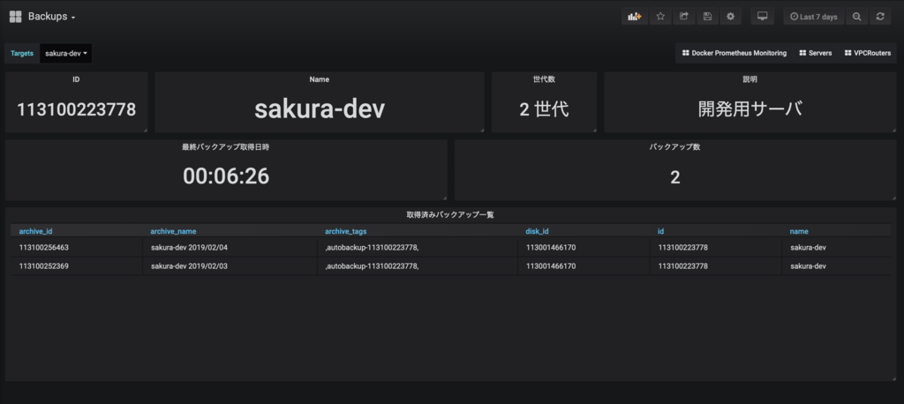This screenshot has width=904, height=404.
Task: Click the ID panel title
Action: tap(76, 79)
